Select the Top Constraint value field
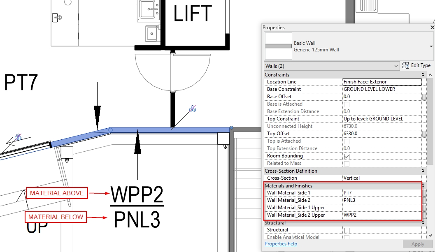The height and width of the screenshot is (252, 435). coord(382,119)
